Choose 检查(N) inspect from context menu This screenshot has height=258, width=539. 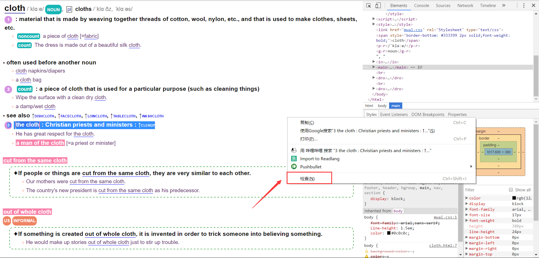pos(381,178)
